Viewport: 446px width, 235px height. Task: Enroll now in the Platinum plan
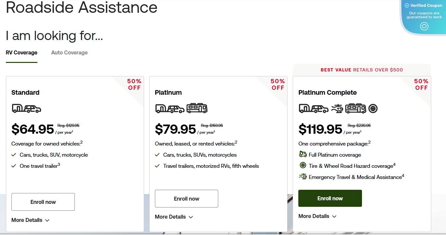point(186,199)
